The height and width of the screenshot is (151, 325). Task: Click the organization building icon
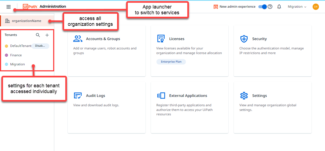coord(7,21)
